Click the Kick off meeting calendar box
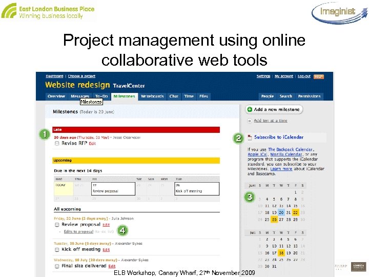The width and height of the screenshot is (369, 277). click(x=197, y=189)
